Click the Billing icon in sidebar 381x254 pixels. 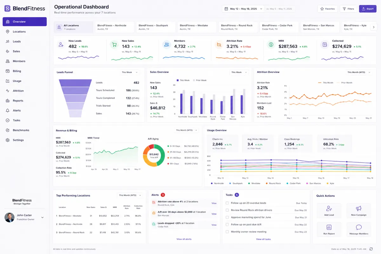[8, 71]
